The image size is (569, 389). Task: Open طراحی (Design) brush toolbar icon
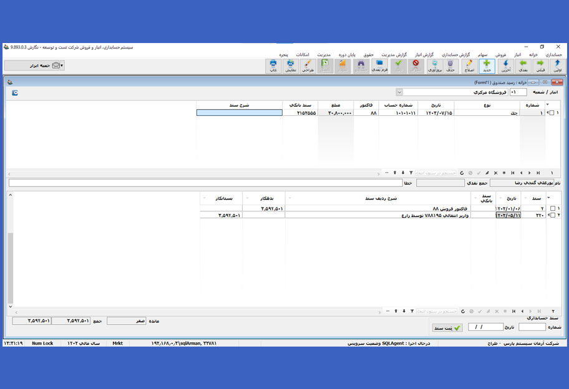coord(308,66)
